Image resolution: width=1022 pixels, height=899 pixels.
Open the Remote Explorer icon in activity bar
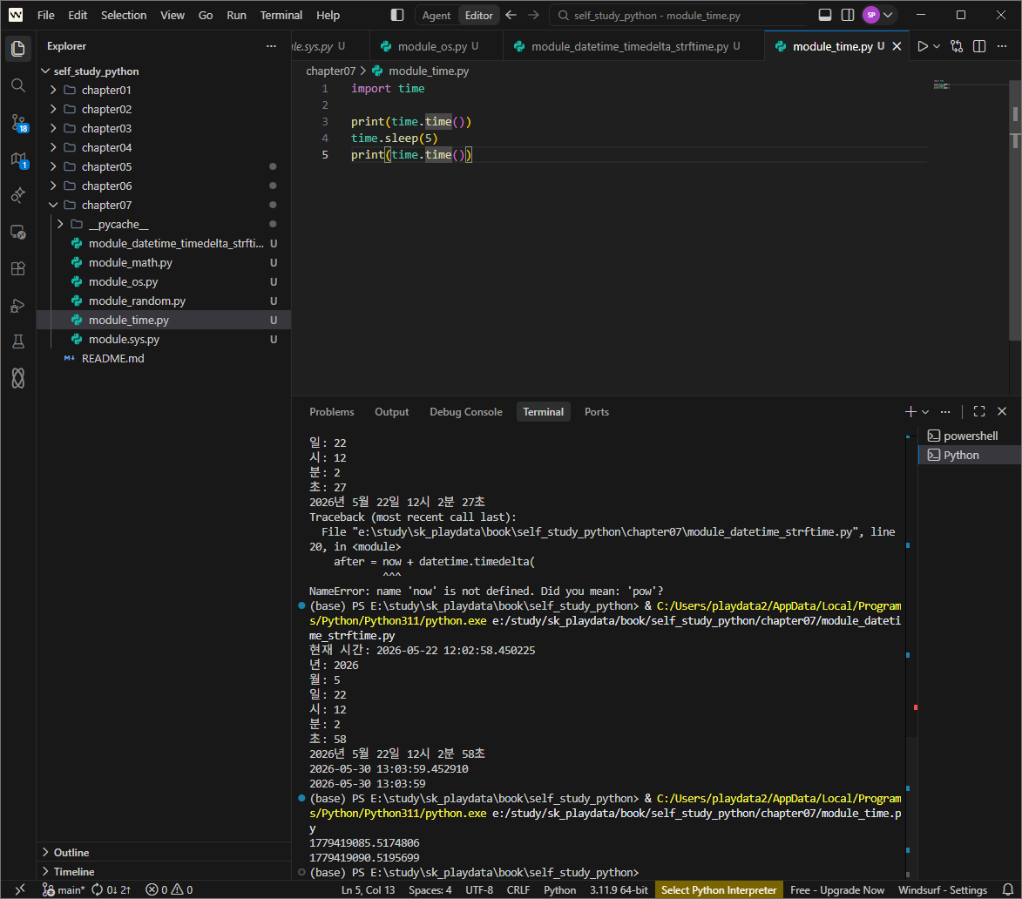pos(18,232)
